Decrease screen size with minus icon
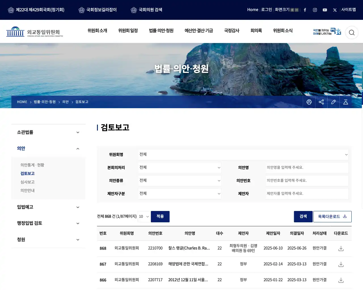This screenshot has width=363, height=290. pos(297,10)
